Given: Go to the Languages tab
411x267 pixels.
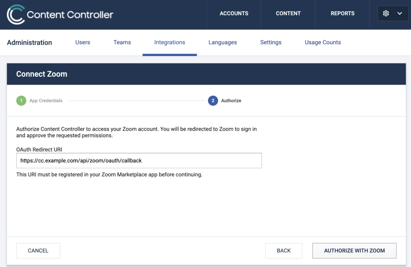Looking at the screenshot, I should pyautogui.click(x=222, y=42).
